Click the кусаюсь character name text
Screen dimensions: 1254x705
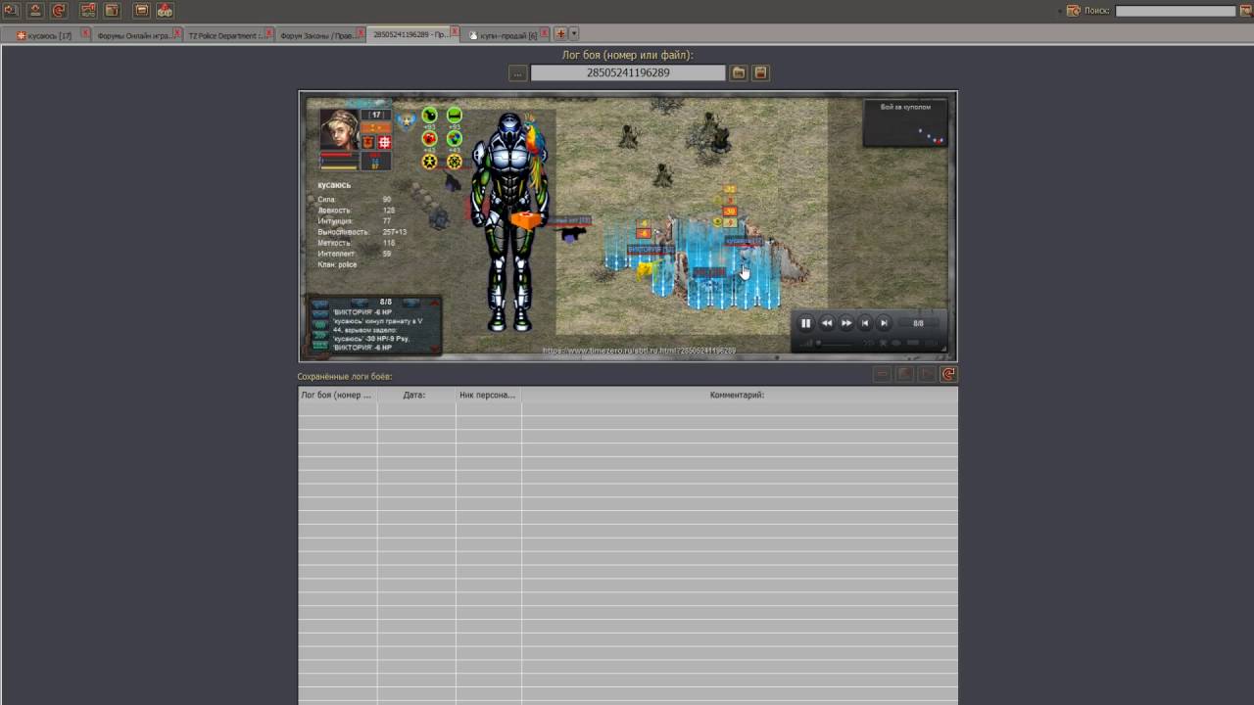334,185
